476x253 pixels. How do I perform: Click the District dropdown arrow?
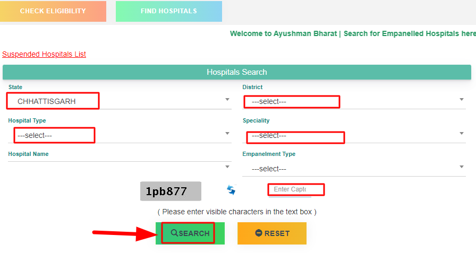[462, 99]
